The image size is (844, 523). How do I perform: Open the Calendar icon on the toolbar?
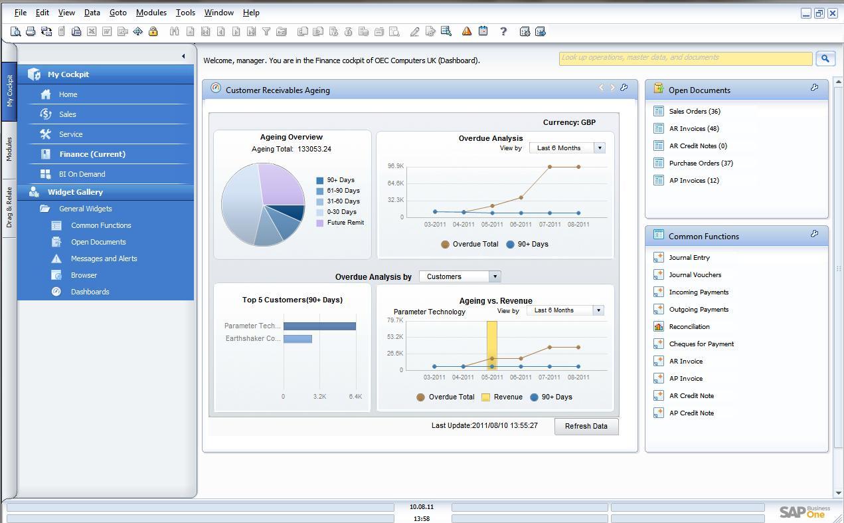tap(482, 31)
